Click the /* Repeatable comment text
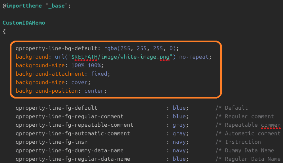This screenshot has height=163, width=283. point(248,125)
